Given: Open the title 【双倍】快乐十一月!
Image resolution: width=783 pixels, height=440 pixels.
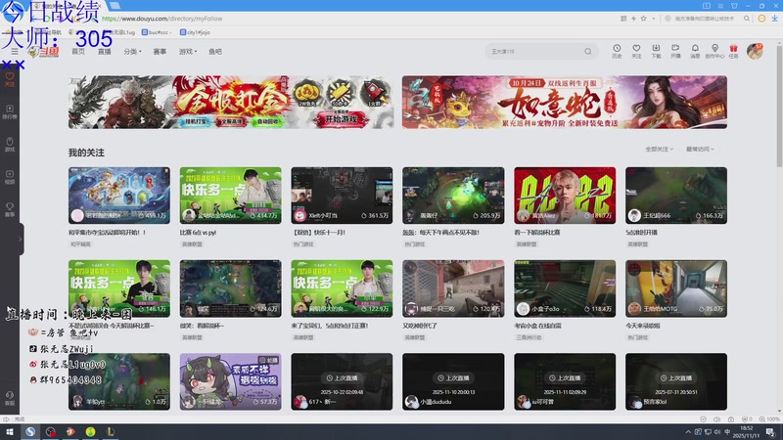Looking at the screenshot, I should [319, 233].
